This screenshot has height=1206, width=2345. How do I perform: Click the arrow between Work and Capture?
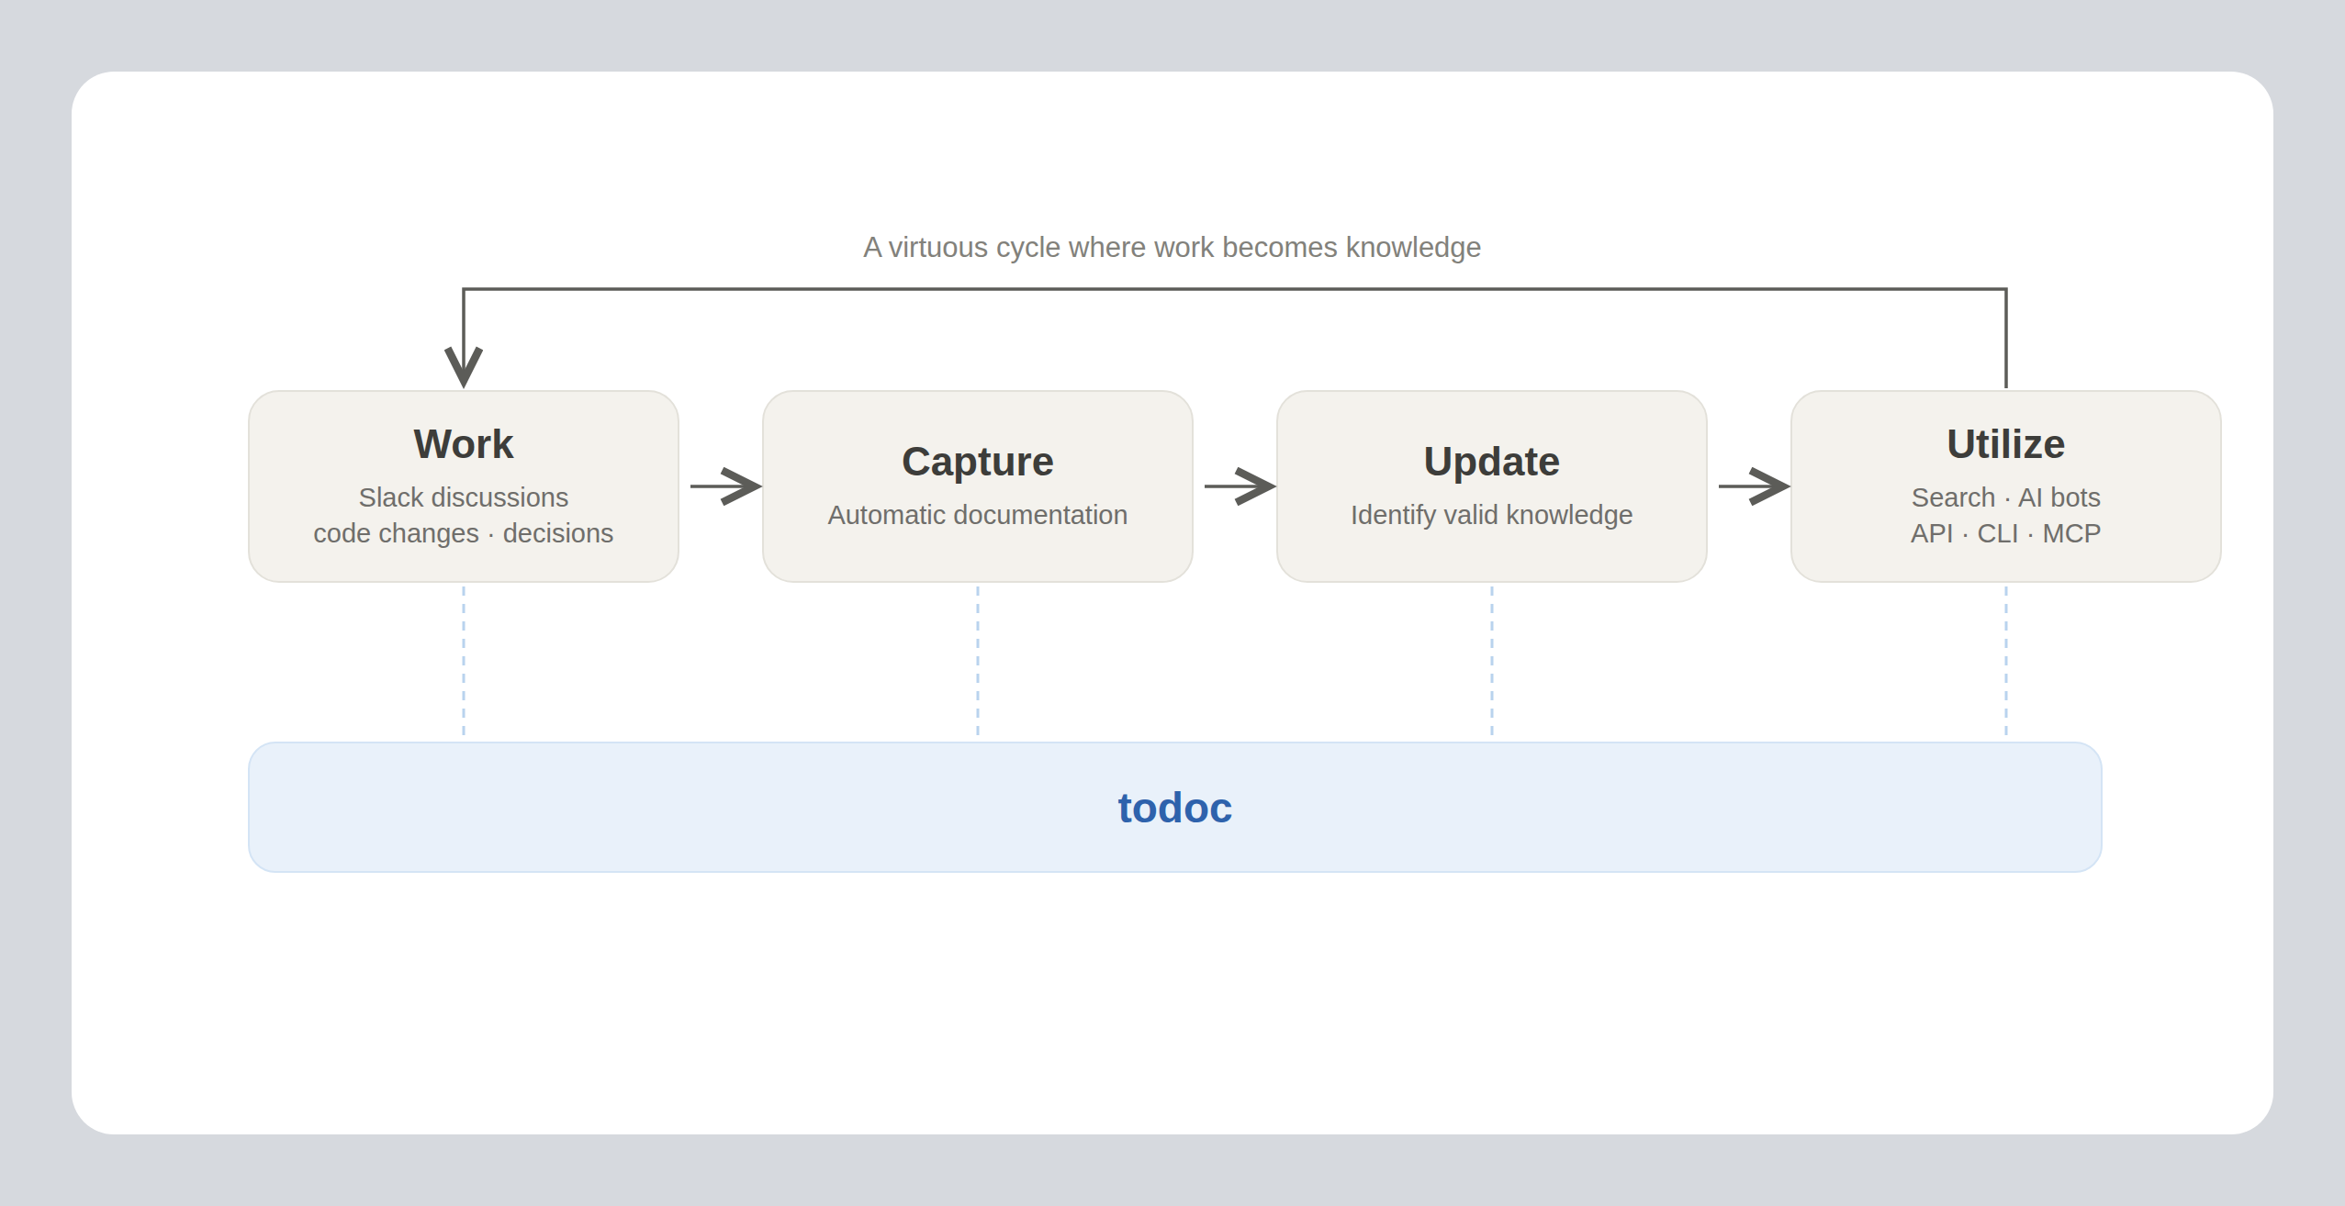[726, 486]
